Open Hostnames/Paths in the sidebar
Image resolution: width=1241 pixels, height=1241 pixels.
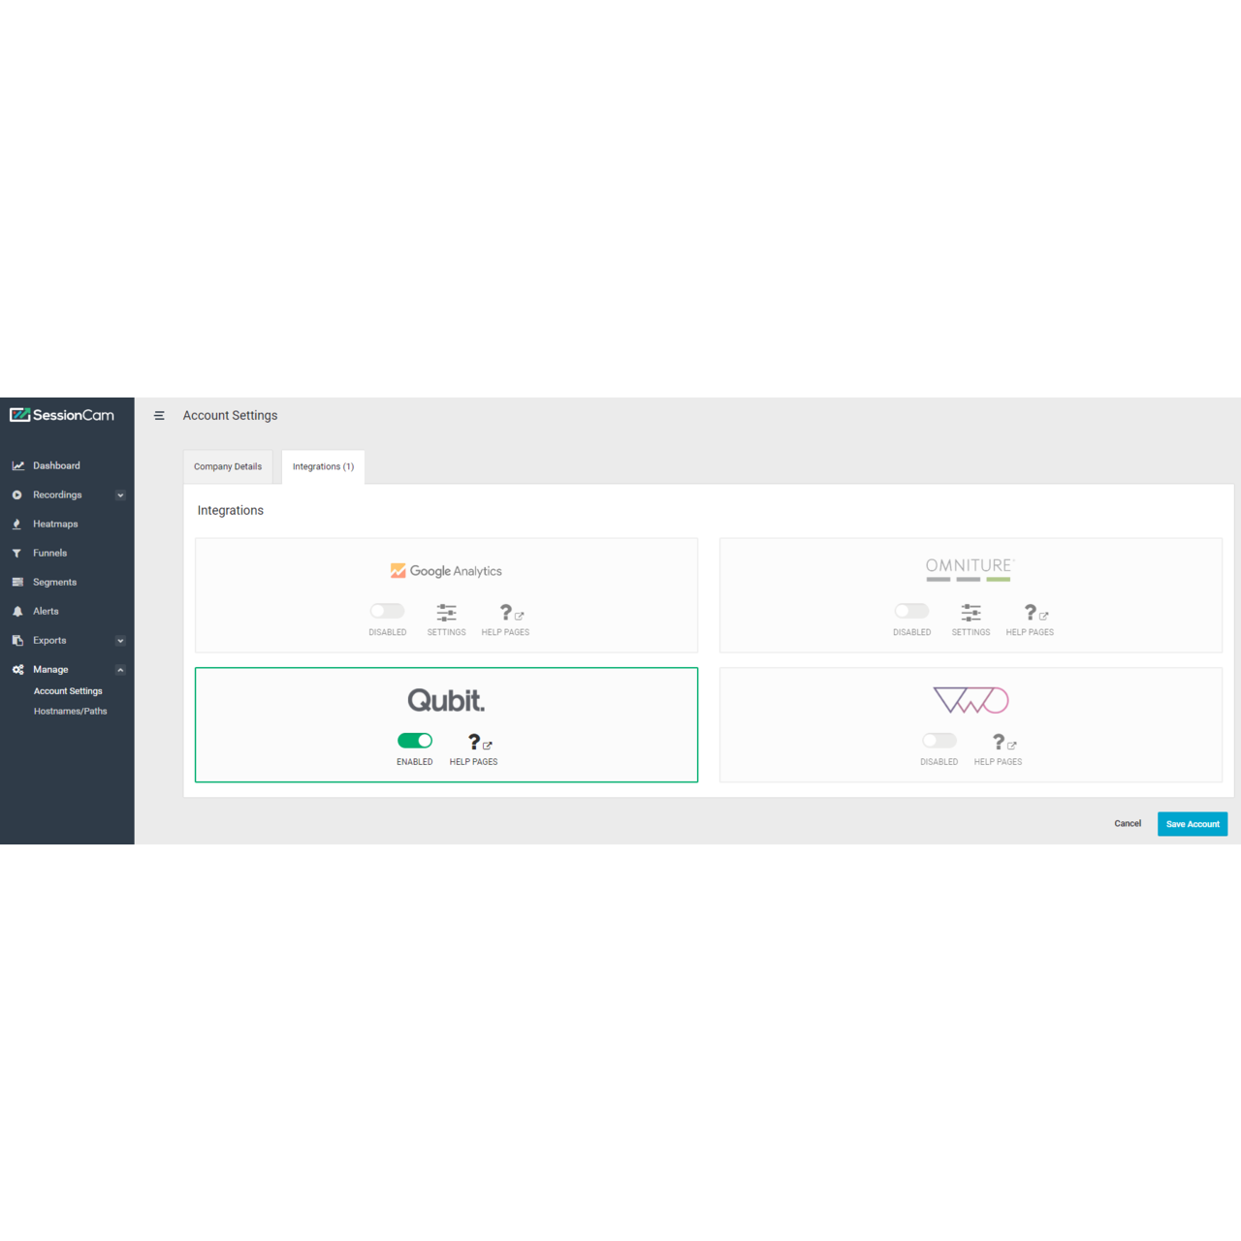70,712
